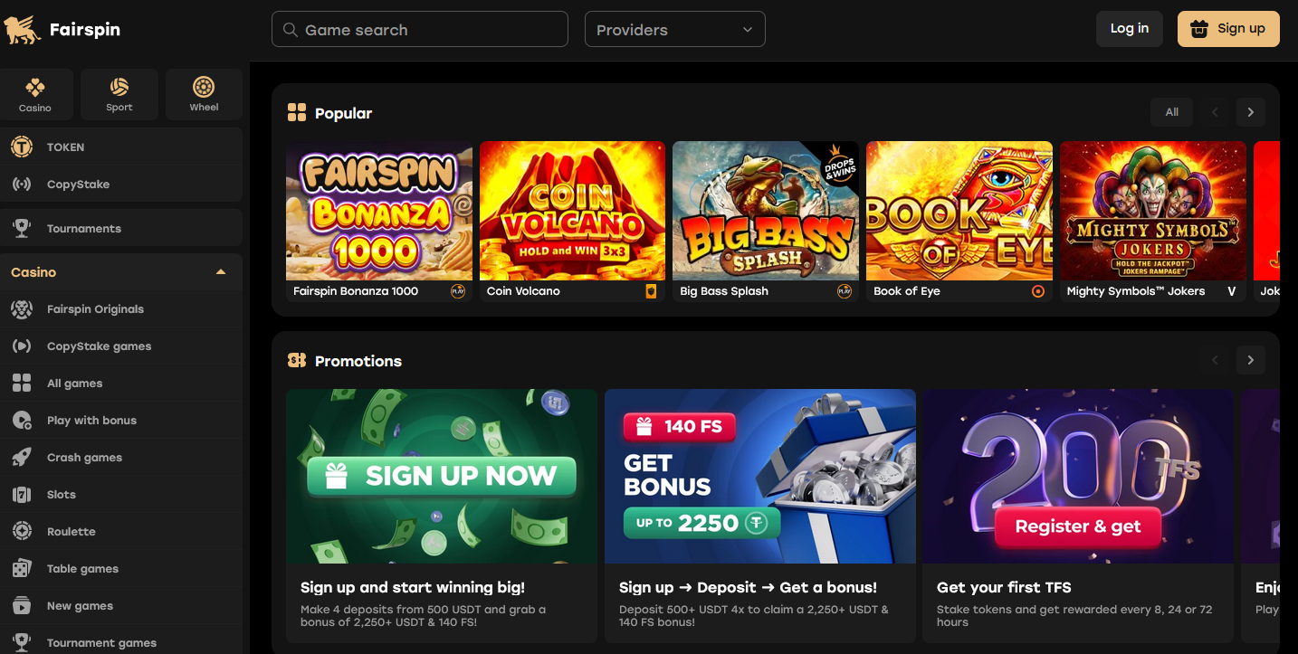Open Coin Volcano game thumbnail

pyautogui.click(x=572, y=211)
